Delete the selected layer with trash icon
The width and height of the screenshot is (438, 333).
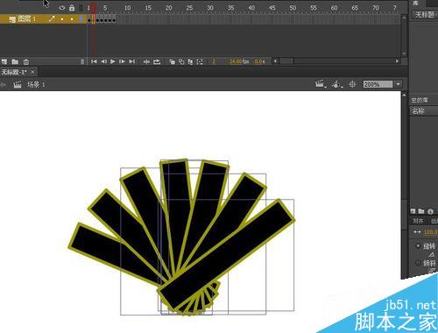point(26,61)
